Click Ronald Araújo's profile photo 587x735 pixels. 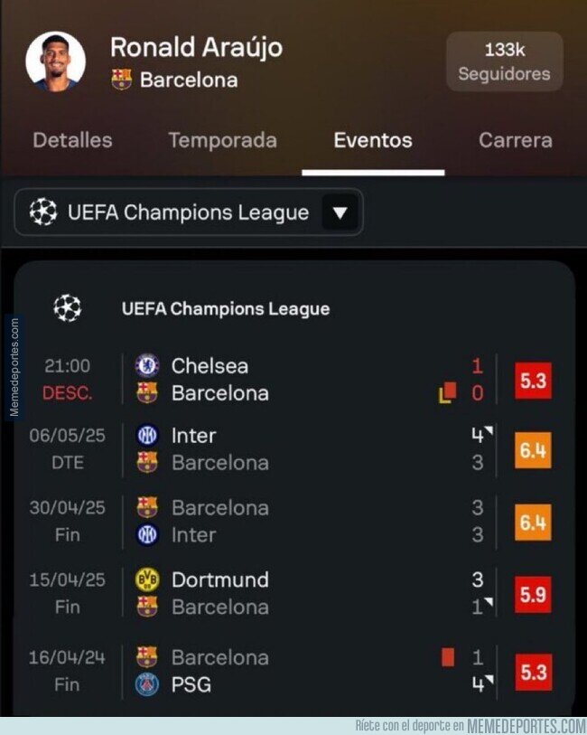58,61
